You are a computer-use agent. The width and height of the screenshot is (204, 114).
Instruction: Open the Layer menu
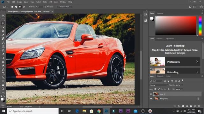pos(26,2)
